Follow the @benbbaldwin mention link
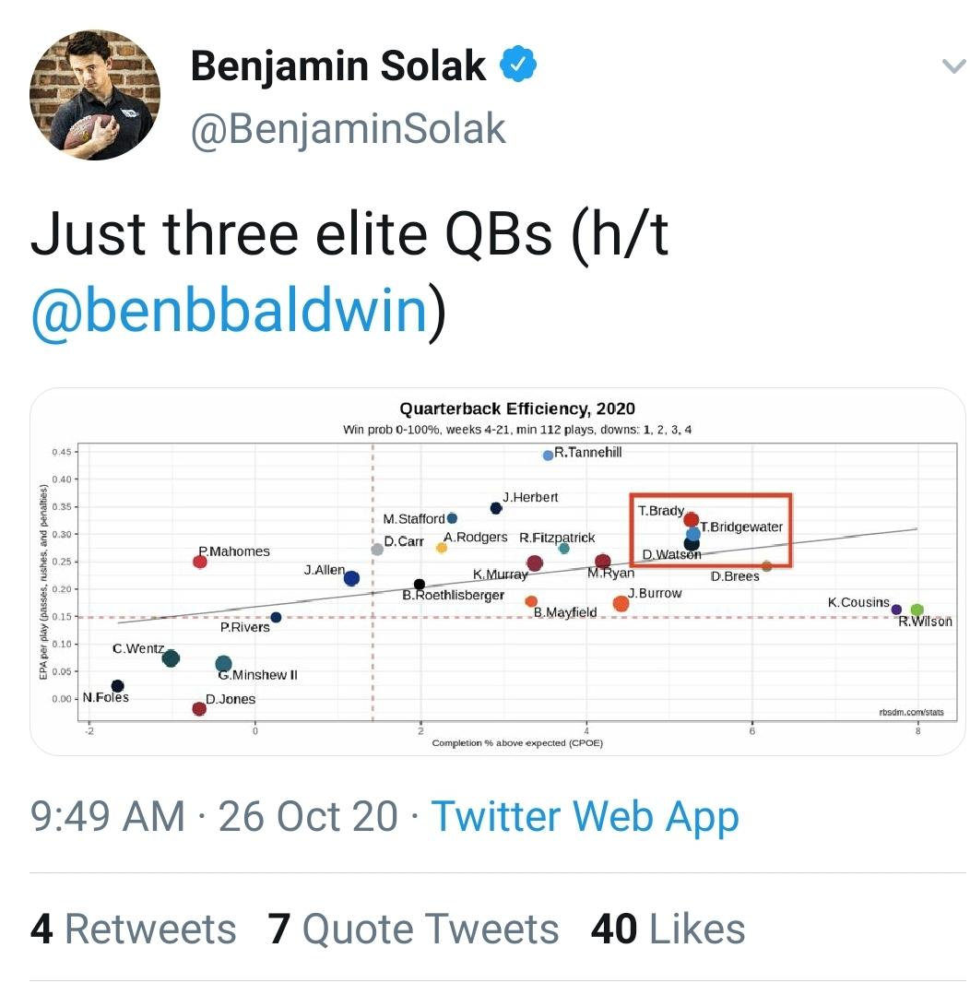The image size is (970, 995). [229, 310]
